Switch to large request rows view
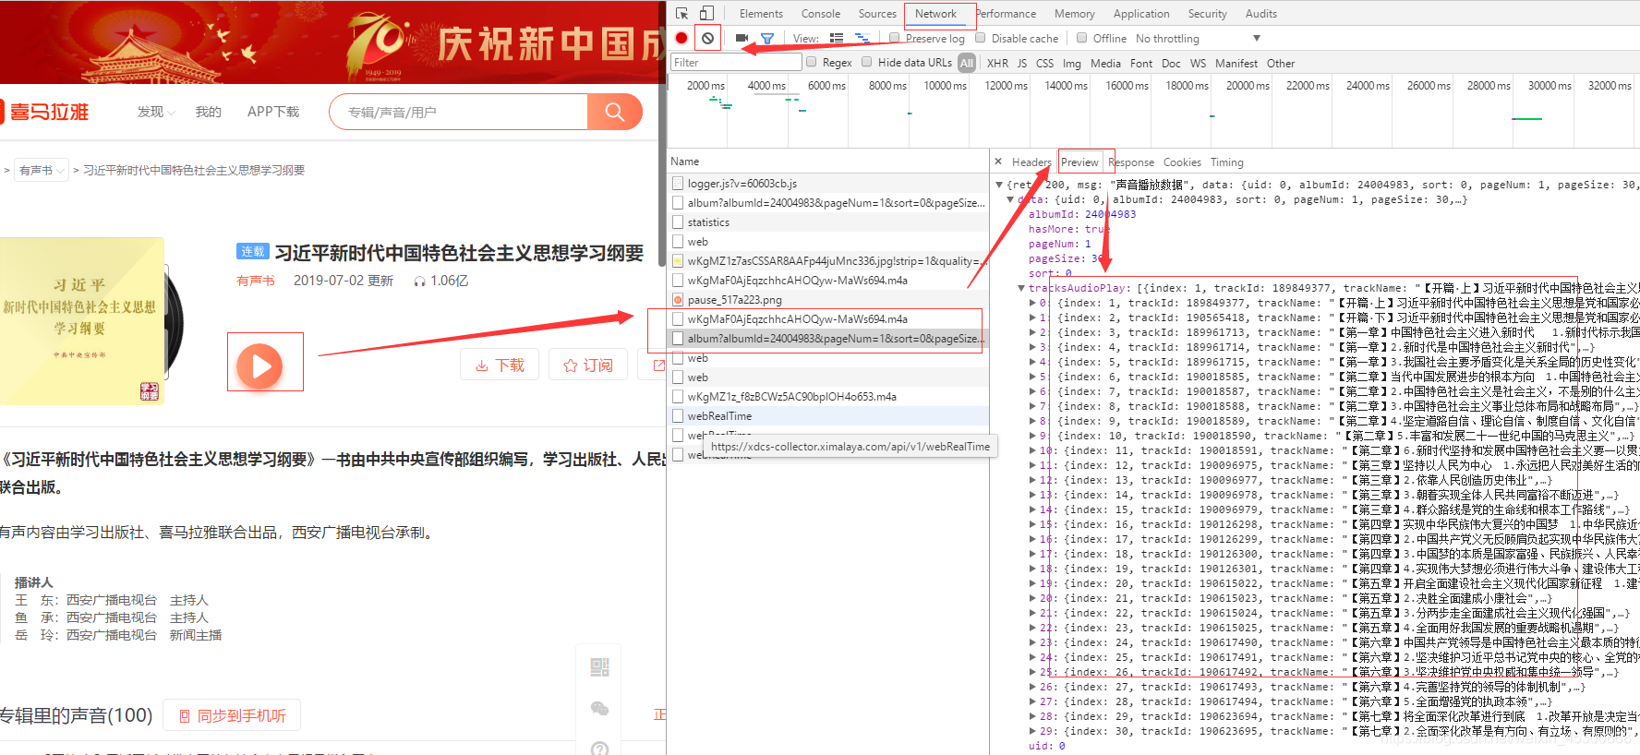The image size is (1640, 755). (x=837, y=38)
